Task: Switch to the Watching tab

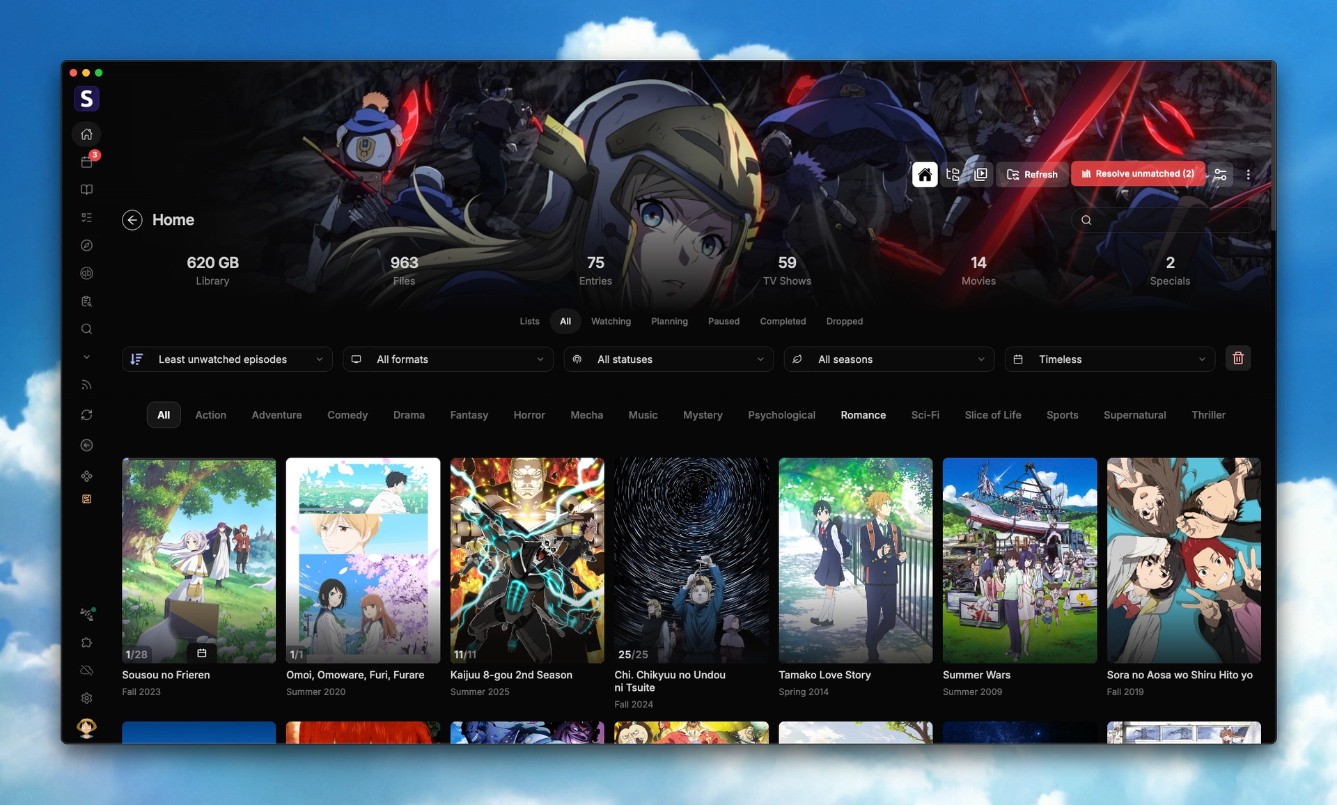Action: coord(611,321)
